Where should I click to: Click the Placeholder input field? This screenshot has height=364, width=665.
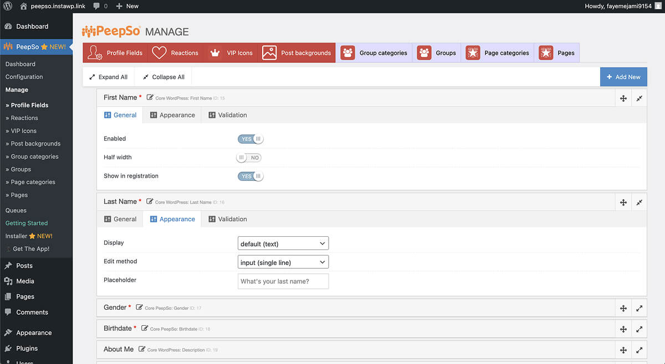click(x=283, y=281)
